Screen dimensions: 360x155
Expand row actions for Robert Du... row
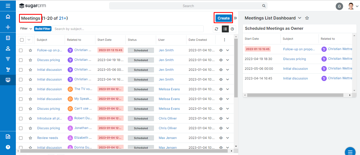coord(228,118)
